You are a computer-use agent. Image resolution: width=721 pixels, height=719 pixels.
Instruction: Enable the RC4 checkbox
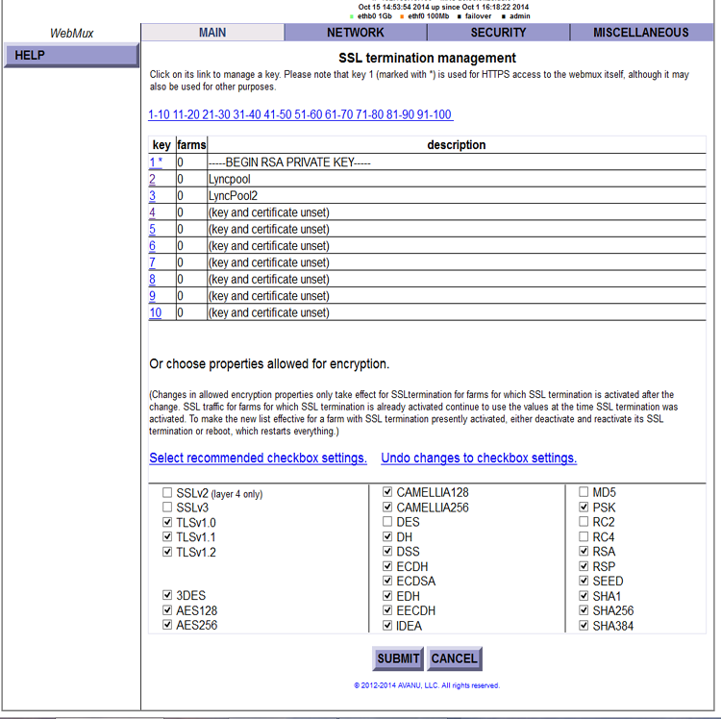(x=584, y=537)
